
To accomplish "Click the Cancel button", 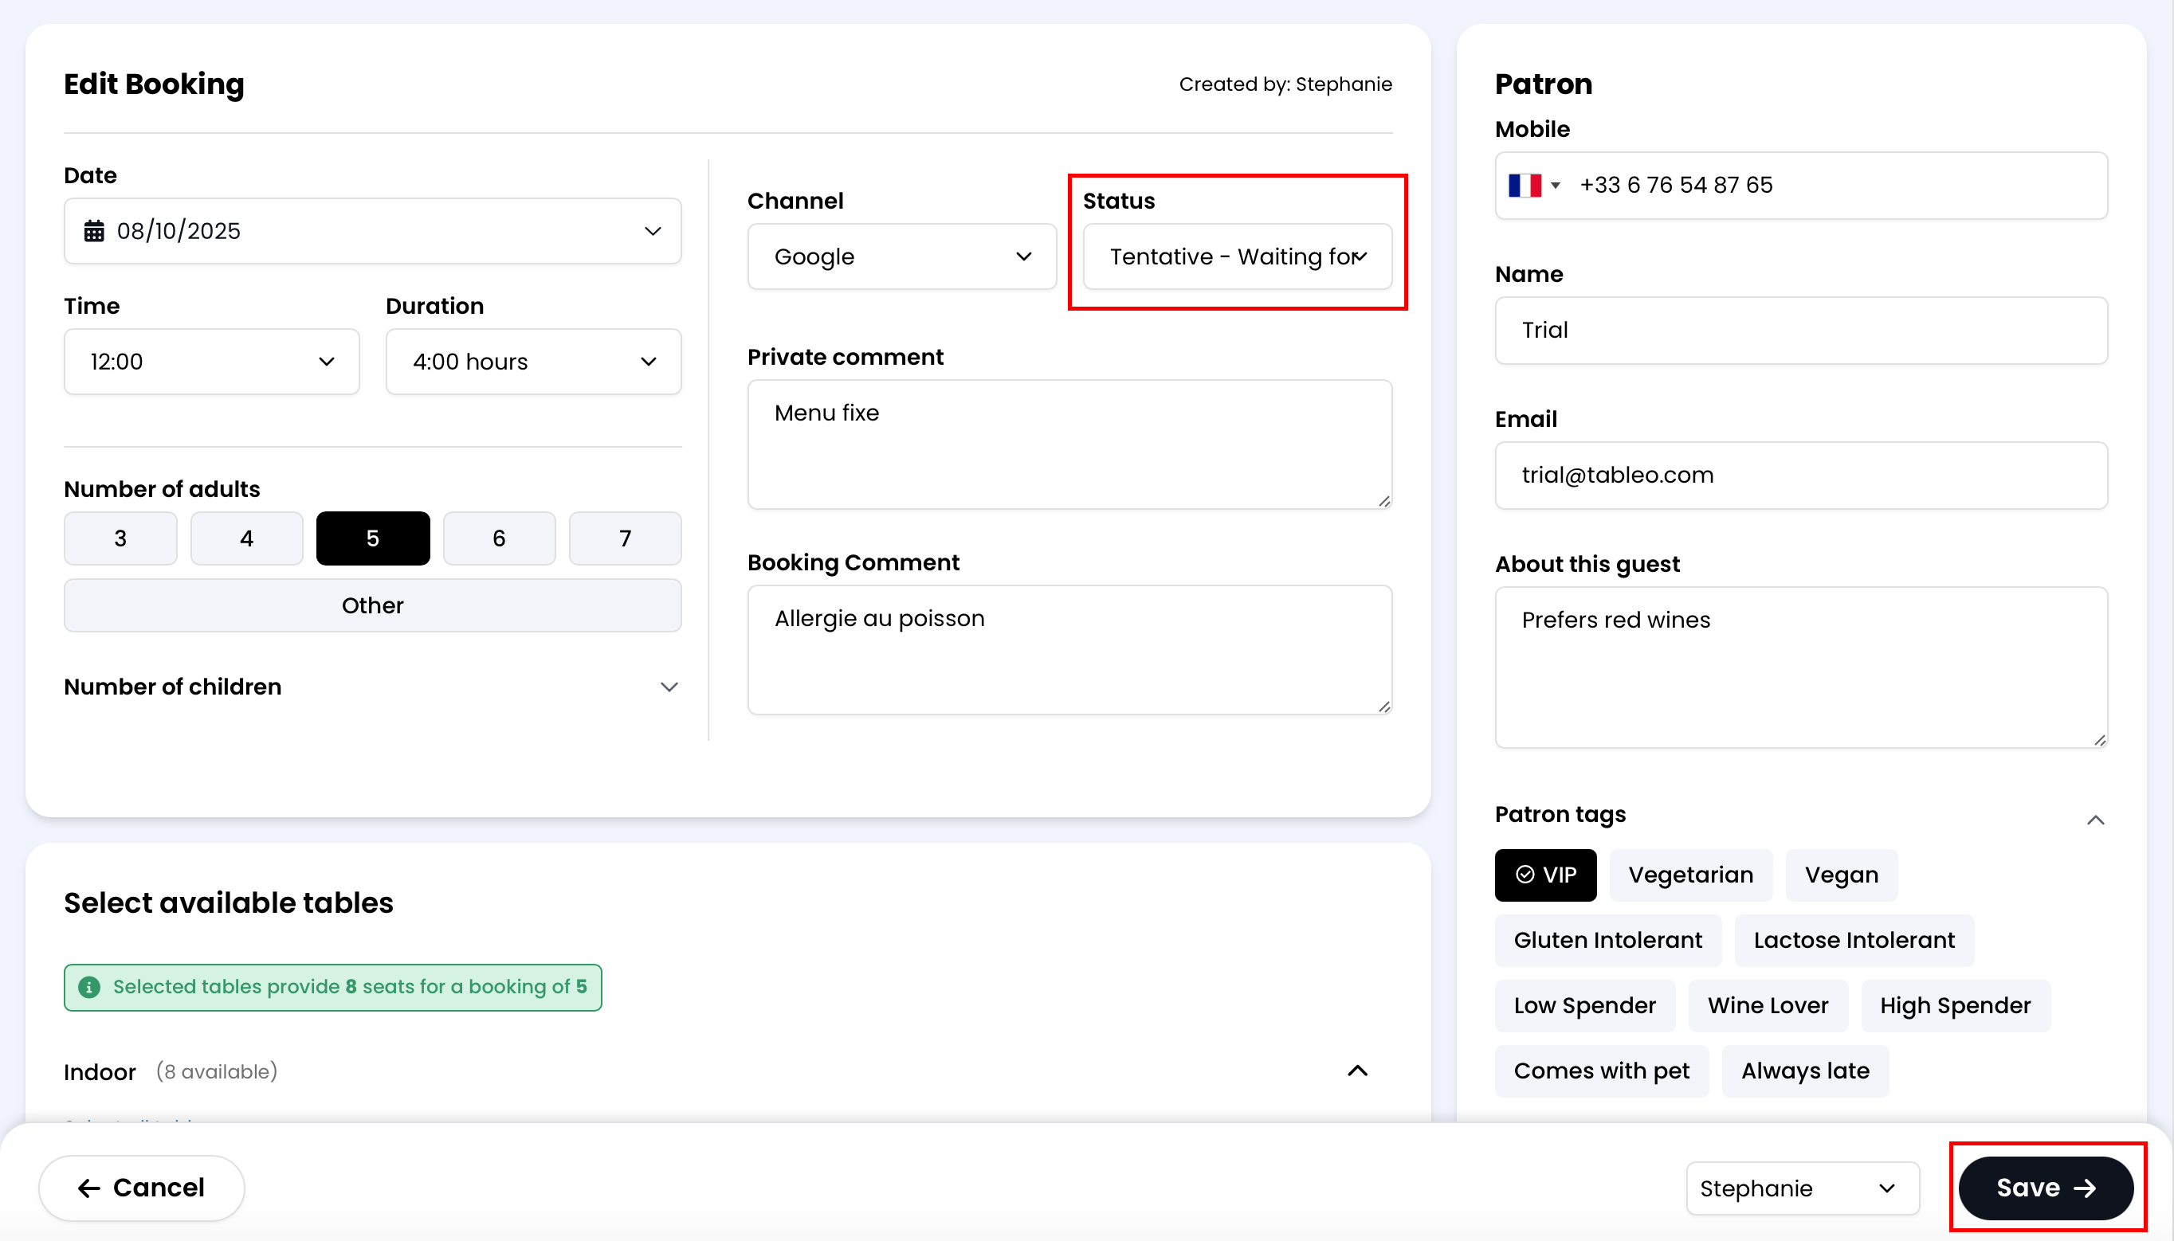I will click(x=142, y=1188).
